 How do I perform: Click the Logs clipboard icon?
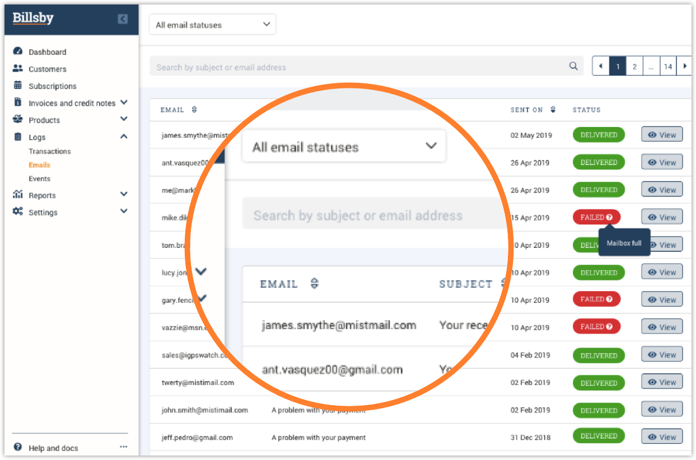tap(18, 137)
